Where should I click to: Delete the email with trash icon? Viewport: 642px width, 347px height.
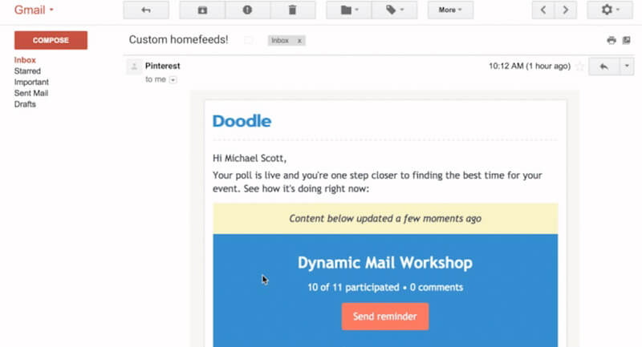click(293, 10)
